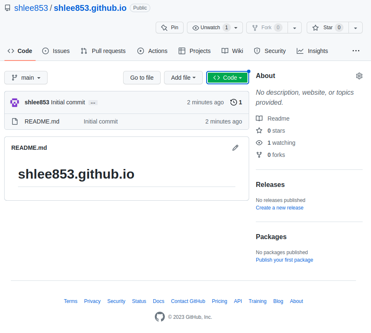Click the README.md file icon
This screenshot has width=371, height=333.
[15, 121]
